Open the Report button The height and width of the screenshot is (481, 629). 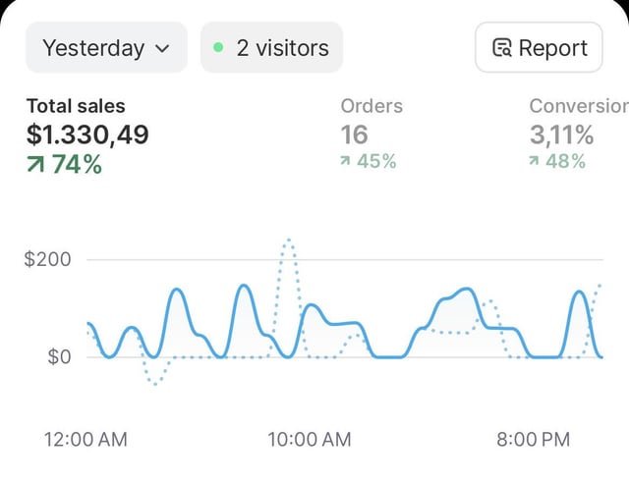tap(539, 47)
